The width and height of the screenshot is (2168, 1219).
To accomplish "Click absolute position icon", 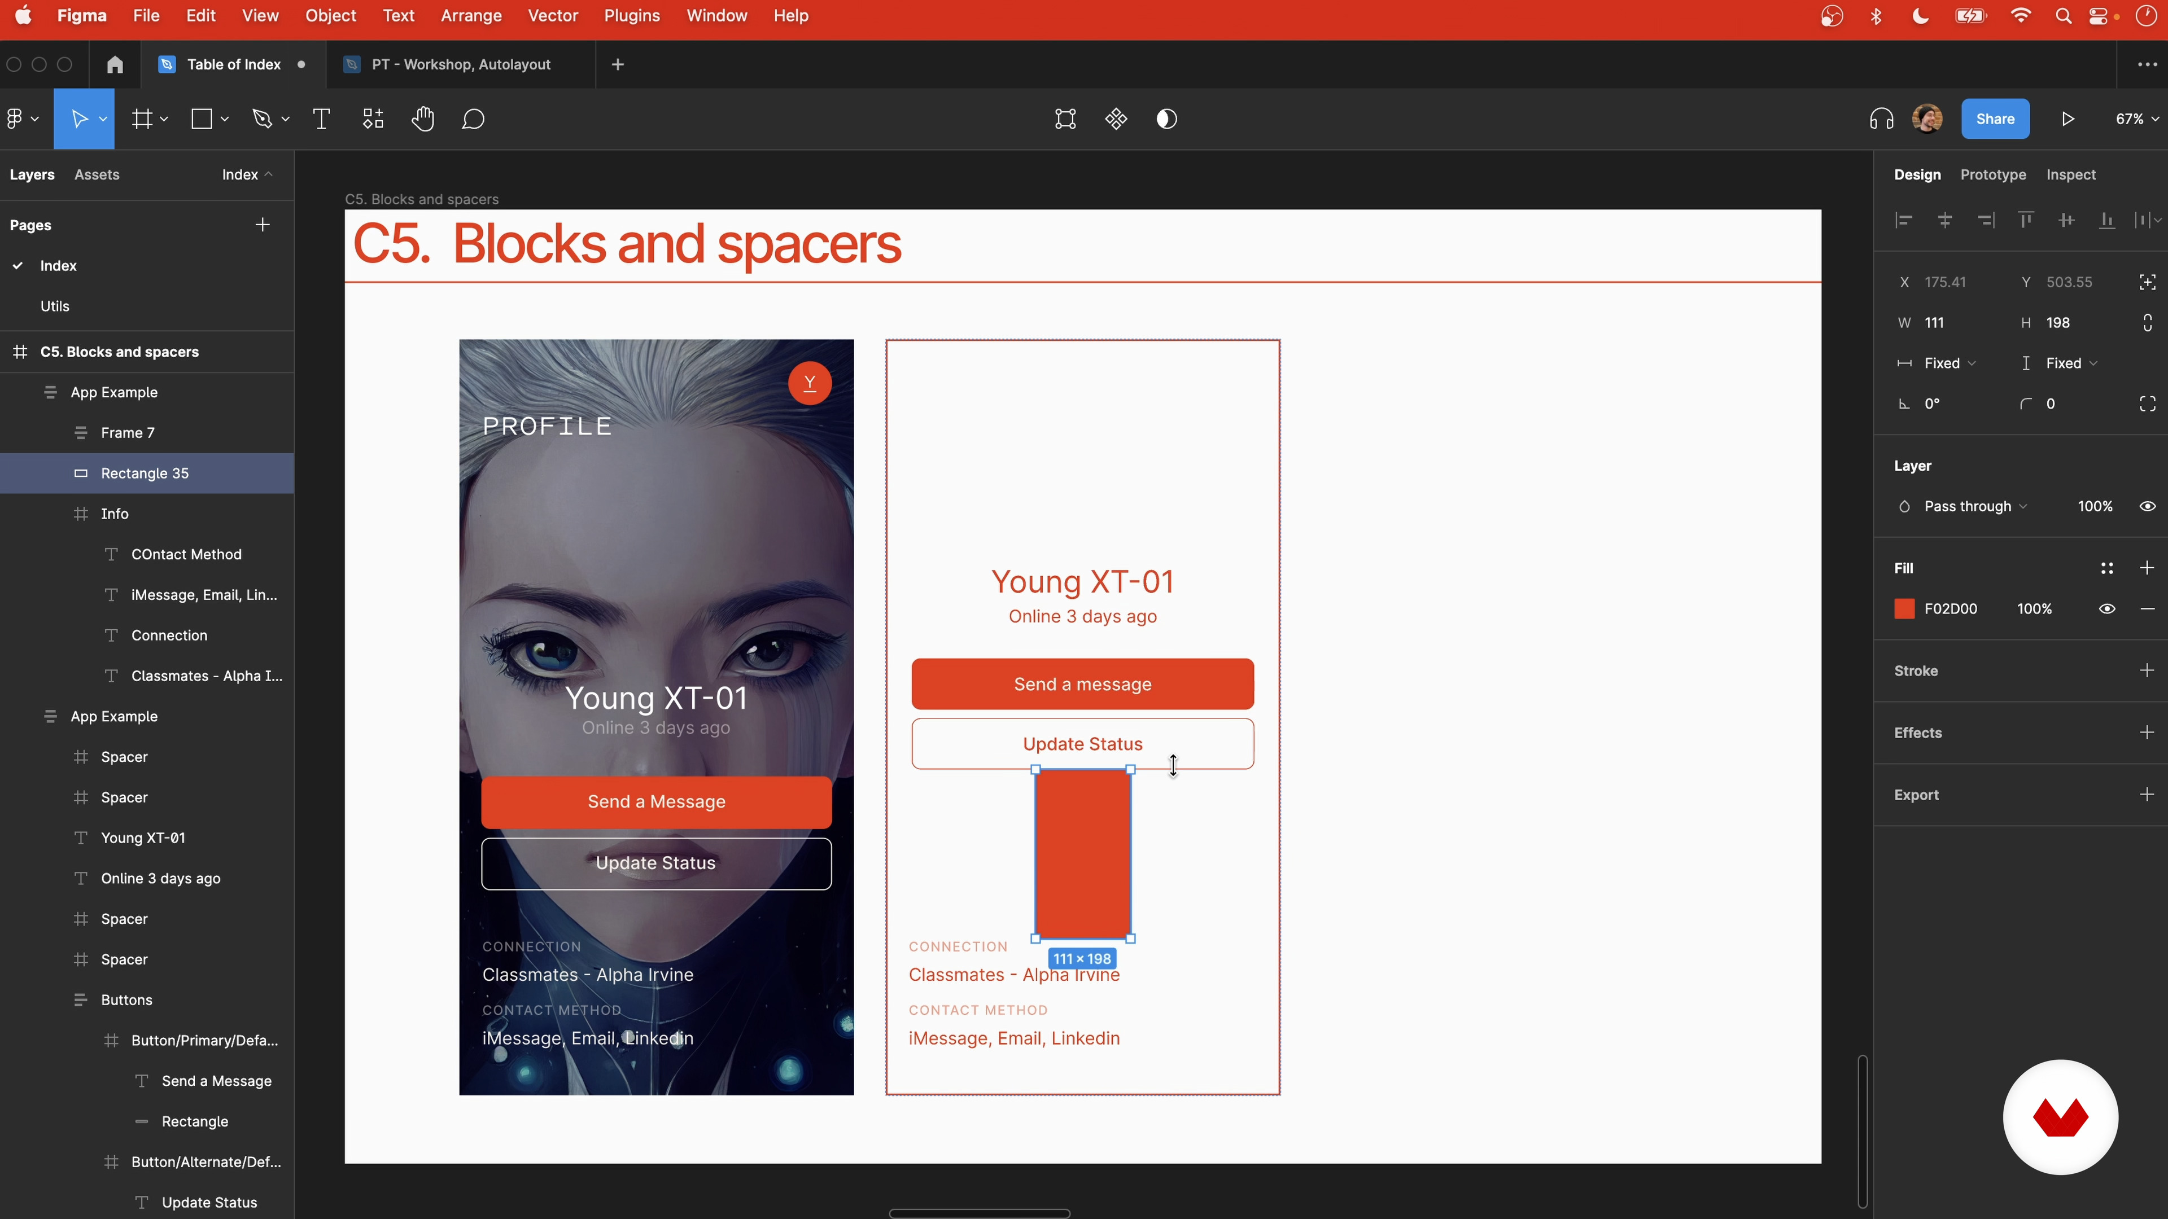I will coord(2147,282).
